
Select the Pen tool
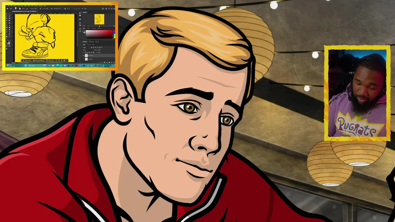click(x=6, y=32)
